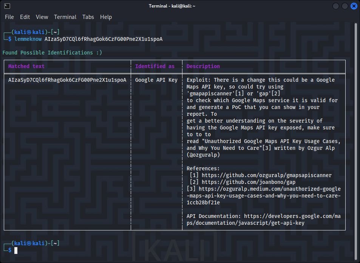
Task: Click the terminal icon in the title bar
Action: click(7, 6)
